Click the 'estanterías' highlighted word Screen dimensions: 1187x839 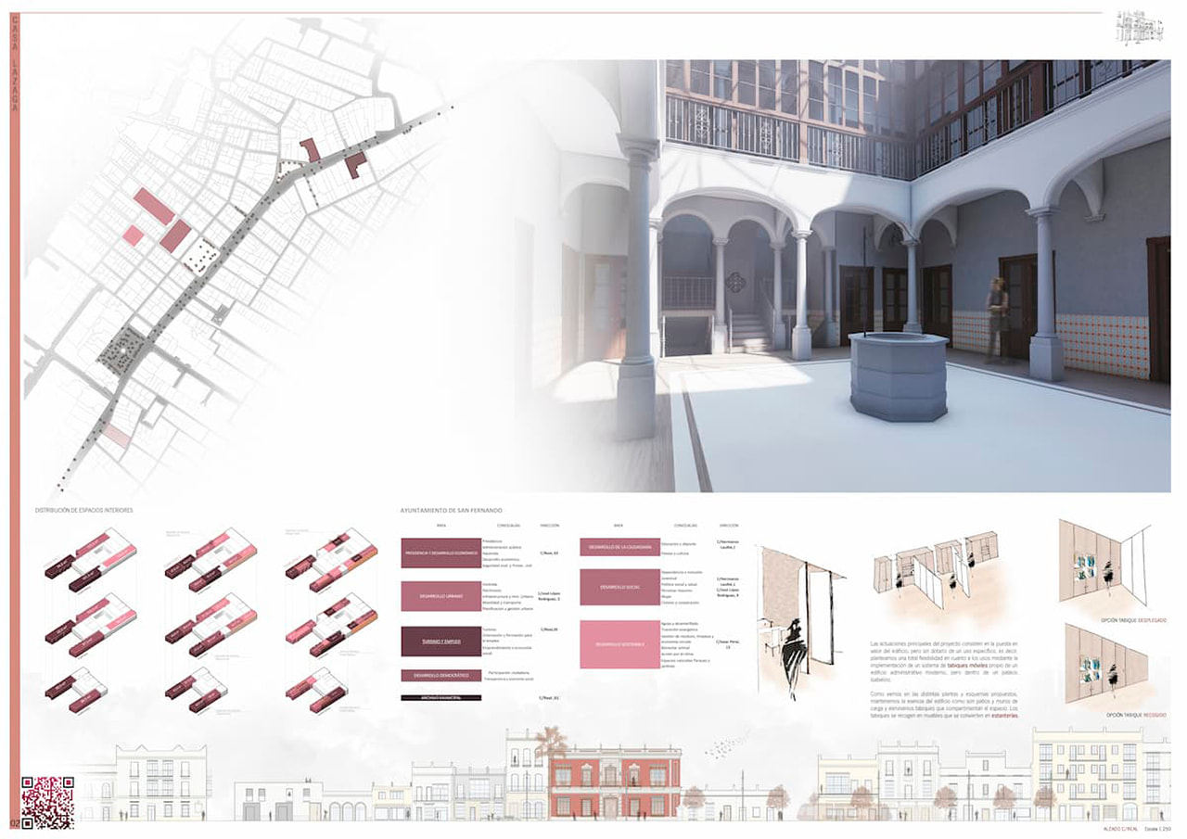click(x=1003, y=716)
